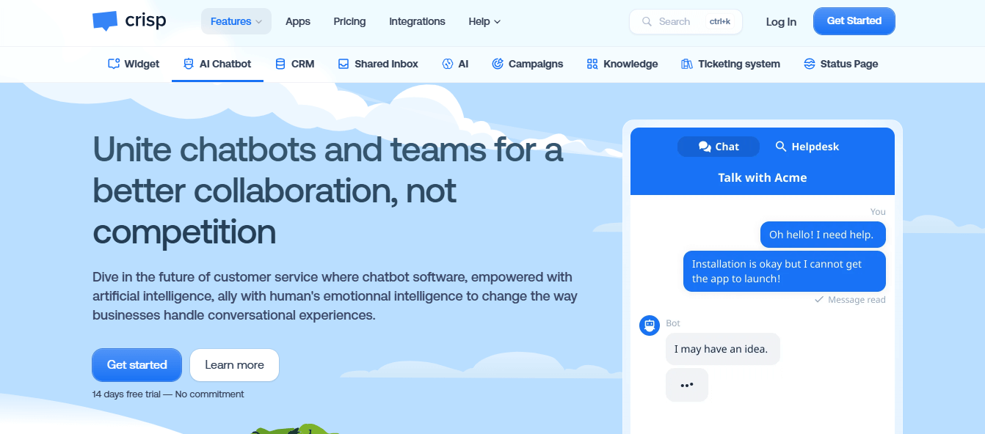
Task: Click the Campaigns target icon
Action: [498, 64]
